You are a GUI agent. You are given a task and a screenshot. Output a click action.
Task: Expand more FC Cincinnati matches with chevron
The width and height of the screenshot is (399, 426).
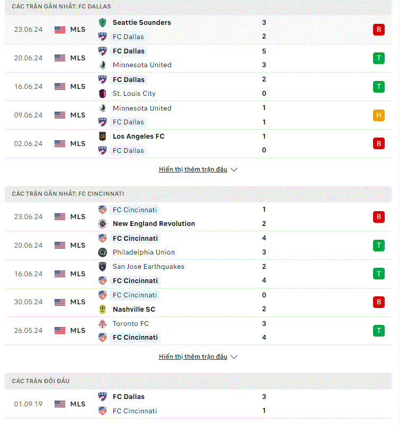click(x=234, y=357)
